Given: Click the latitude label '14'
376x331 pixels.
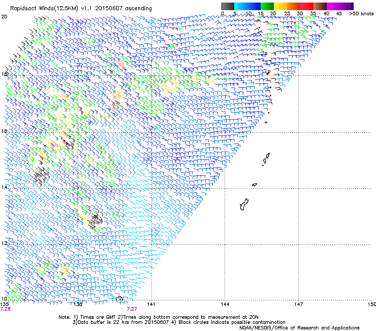Looking at the screenshot, I should (x=4, y=187).
